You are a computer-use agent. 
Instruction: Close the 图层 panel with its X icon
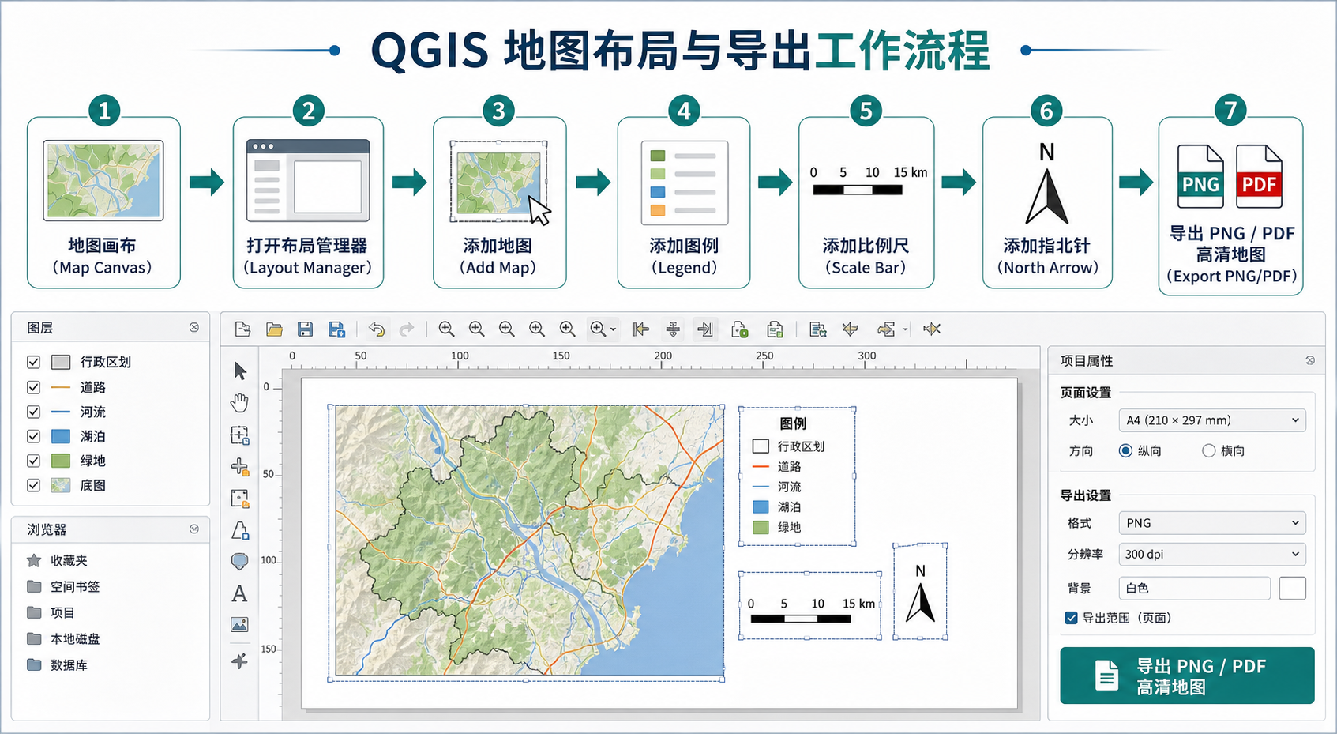194,327
